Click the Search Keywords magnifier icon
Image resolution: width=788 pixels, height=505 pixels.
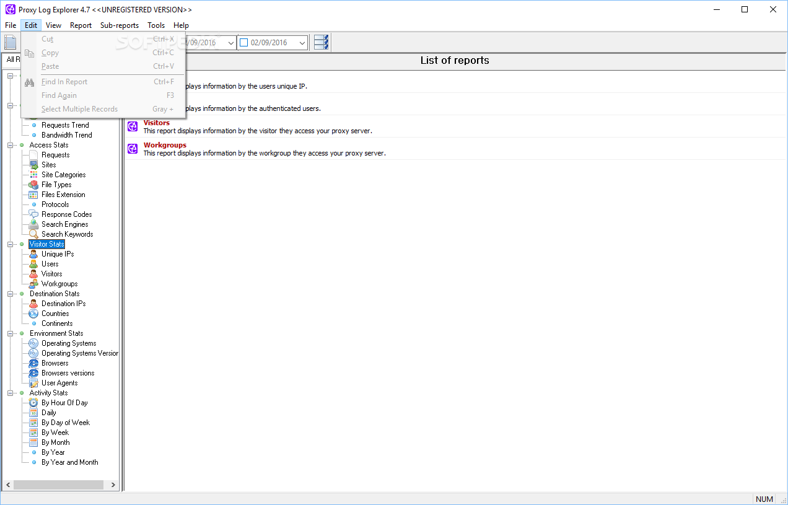pyautogui.click(x=33, y=234)
